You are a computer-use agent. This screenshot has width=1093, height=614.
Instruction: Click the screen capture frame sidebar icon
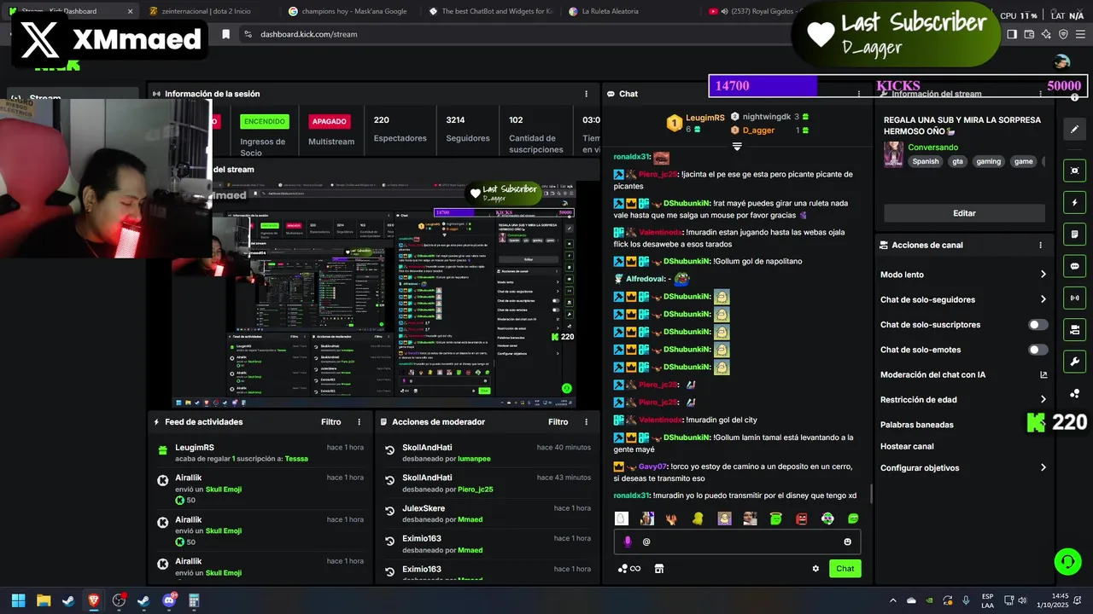pos(1074,171)
